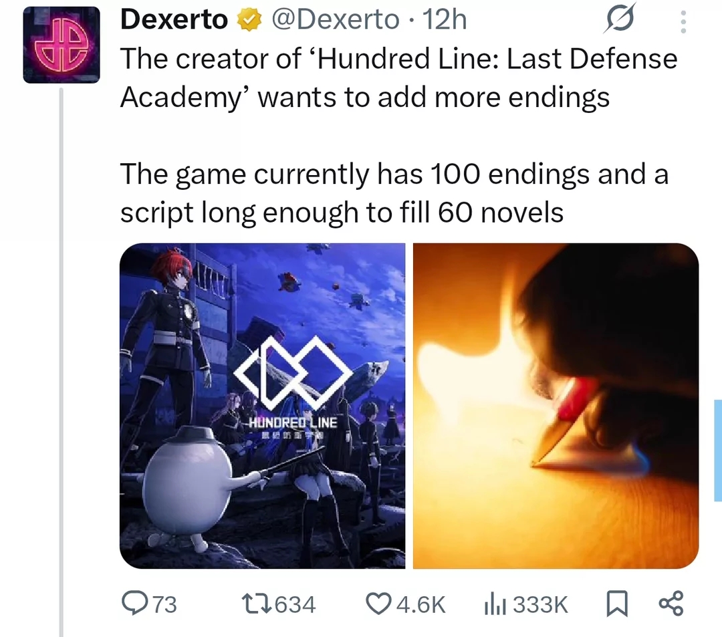Image resolution: width=722 pixels, height=637 pixels.
Task: Click the gold verified badge
Action: coord(249,20)
